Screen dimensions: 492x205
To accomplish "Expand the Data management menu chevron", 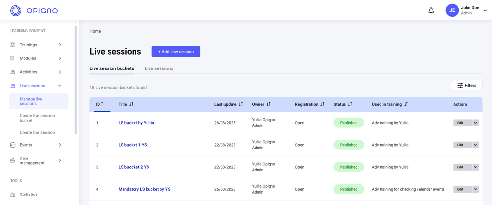I will click(60, 160).
